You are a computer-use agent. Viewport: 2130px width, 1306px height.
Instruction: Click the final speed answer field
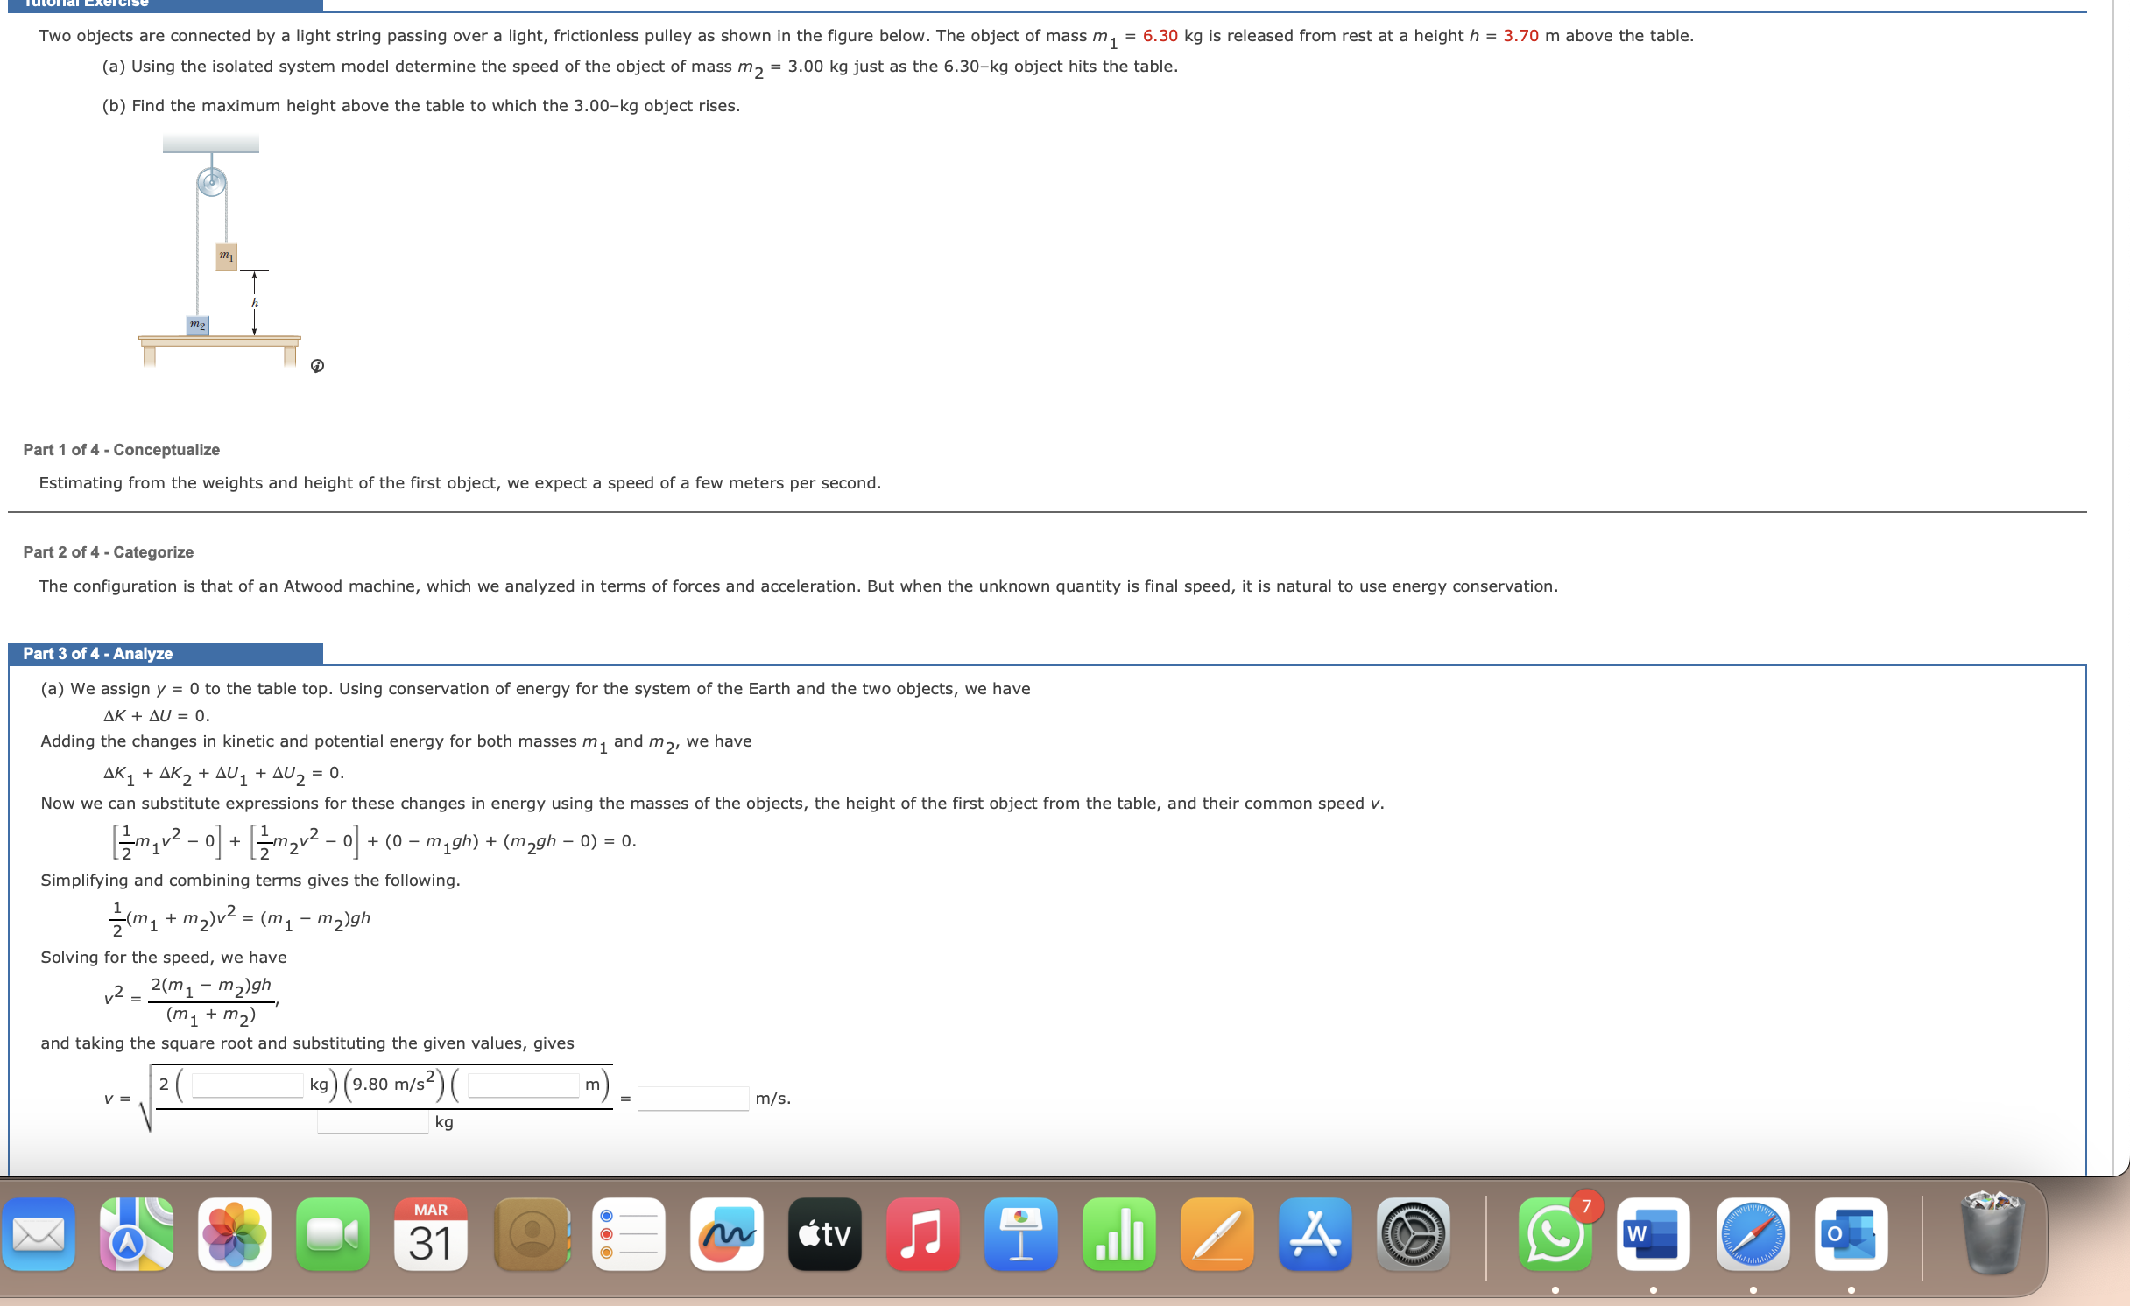(693, 1099)
